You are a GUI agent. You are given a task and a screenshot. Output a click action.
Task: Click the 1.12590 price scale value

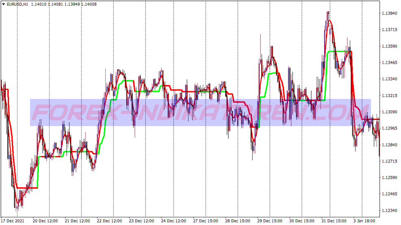[389, 178]
